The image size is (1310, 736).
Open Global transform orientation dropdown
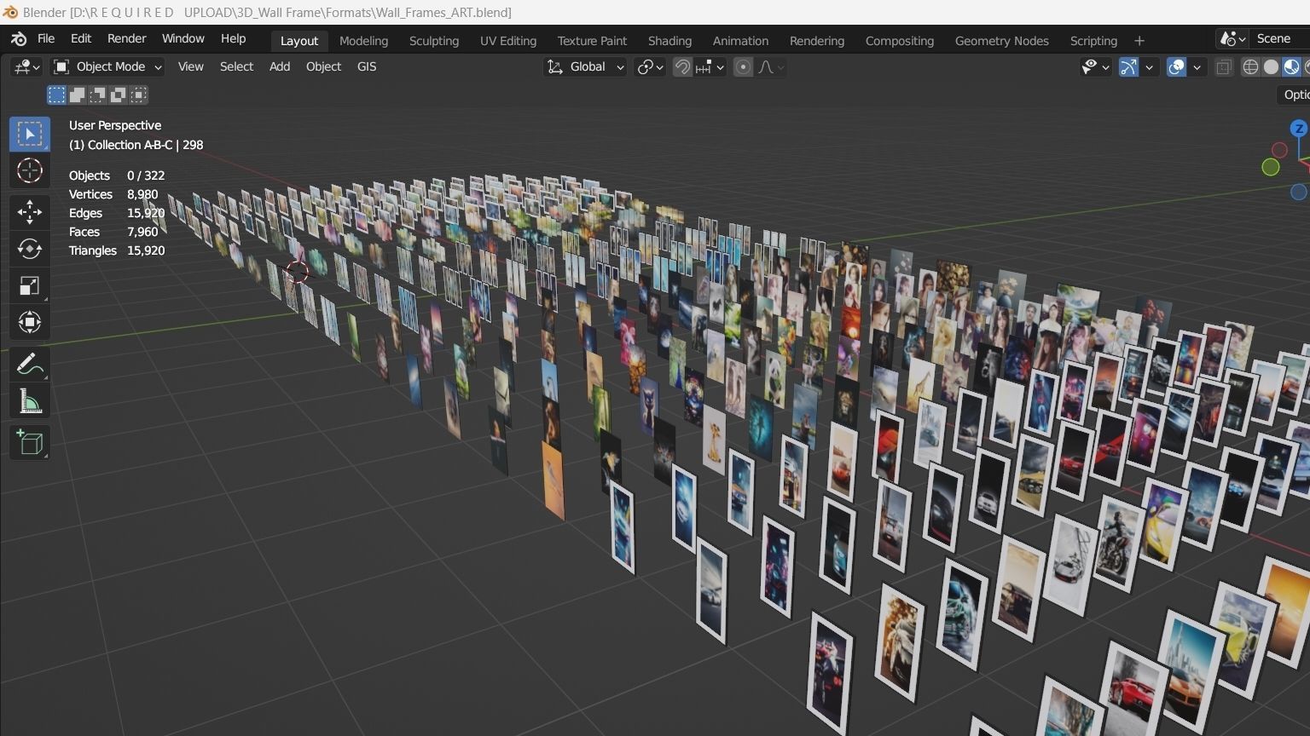click(x=585, y=67)
